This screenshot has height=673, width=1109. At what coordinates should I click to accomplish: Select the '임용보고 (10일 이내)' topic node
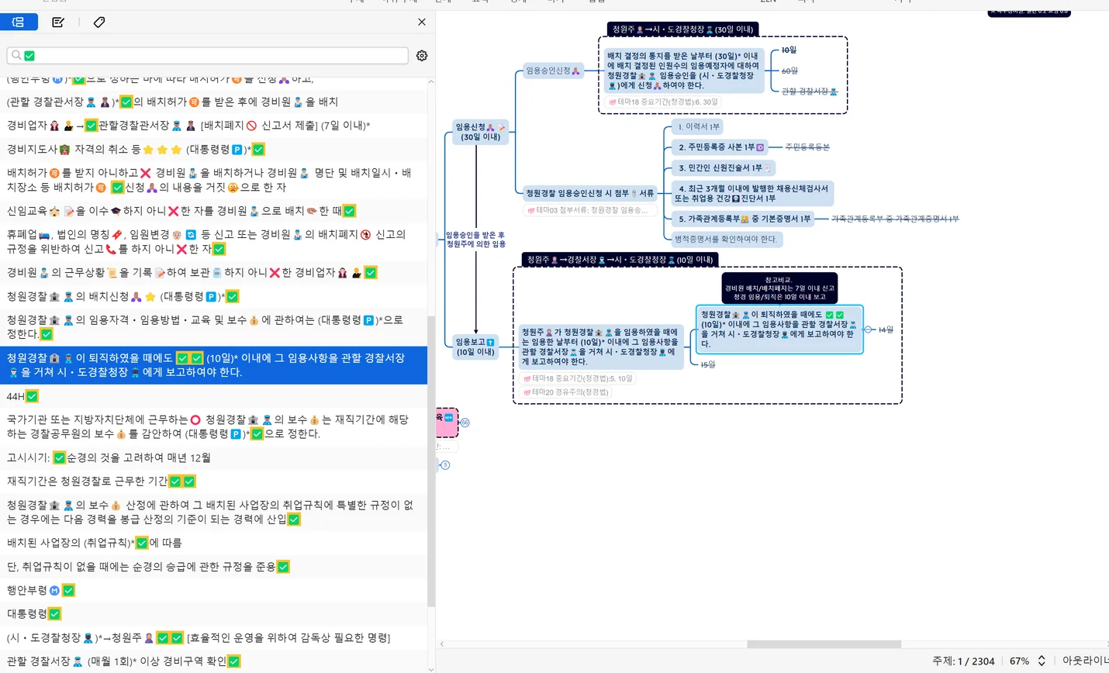pyautogui.click(x=471, y=347)
